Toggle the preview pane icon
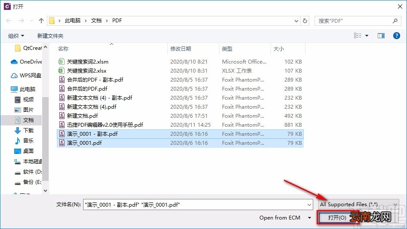Viewport: 407px width, 229px height. (x=381, y=36)
